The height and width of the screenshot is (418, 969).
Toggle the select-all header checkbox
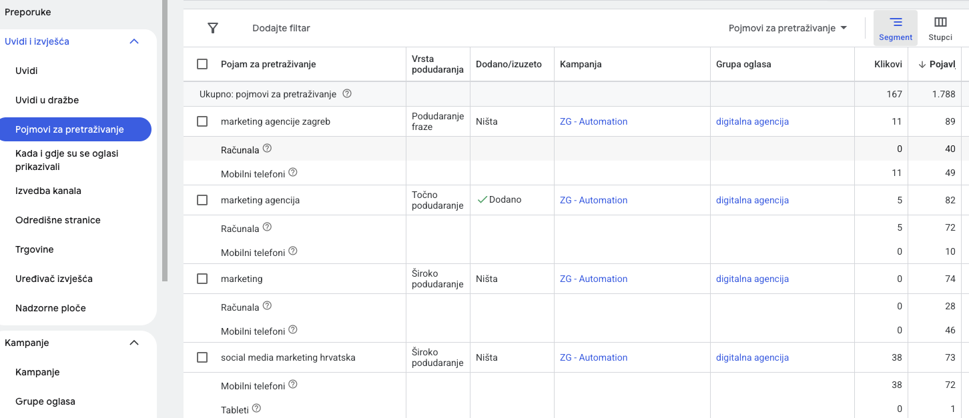point(202,65)
